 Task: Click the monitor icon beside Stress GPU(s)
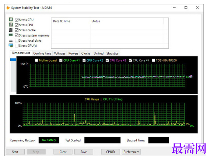[11, 45]
